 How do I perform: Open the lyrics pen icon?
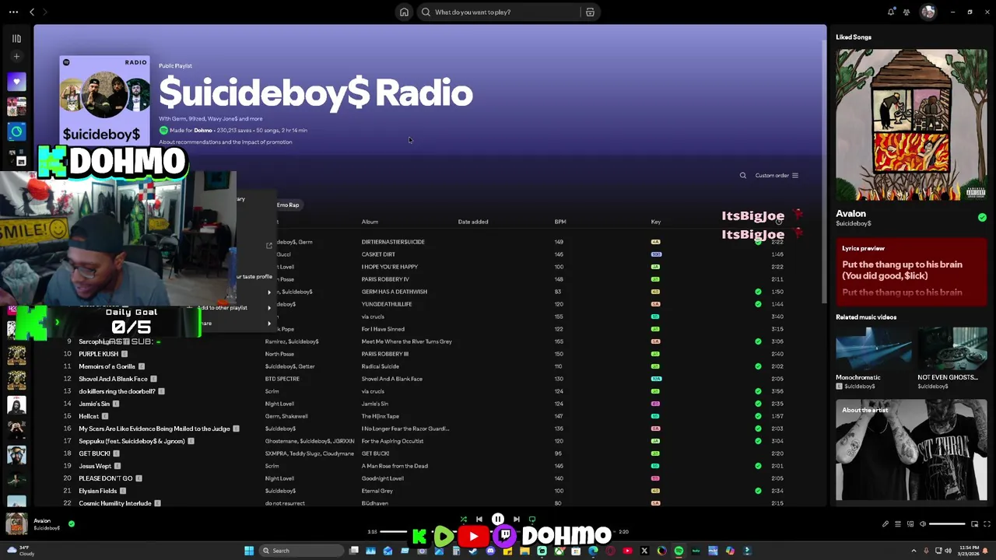(x=885, y=523)
